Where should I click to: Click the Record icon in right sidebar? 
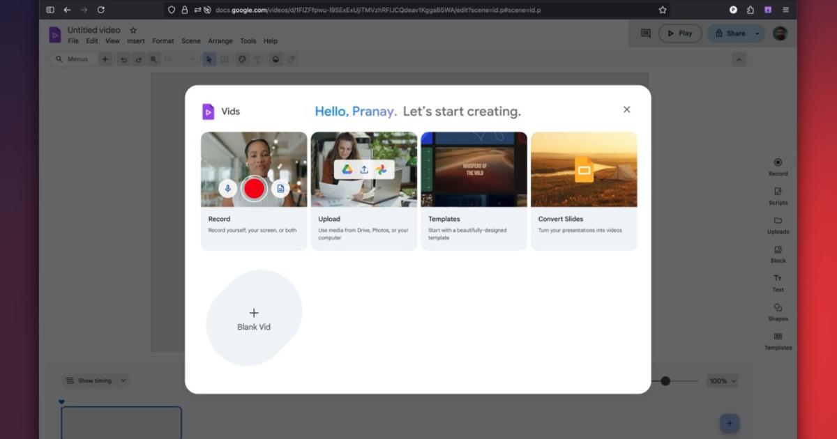click(778, 162)
